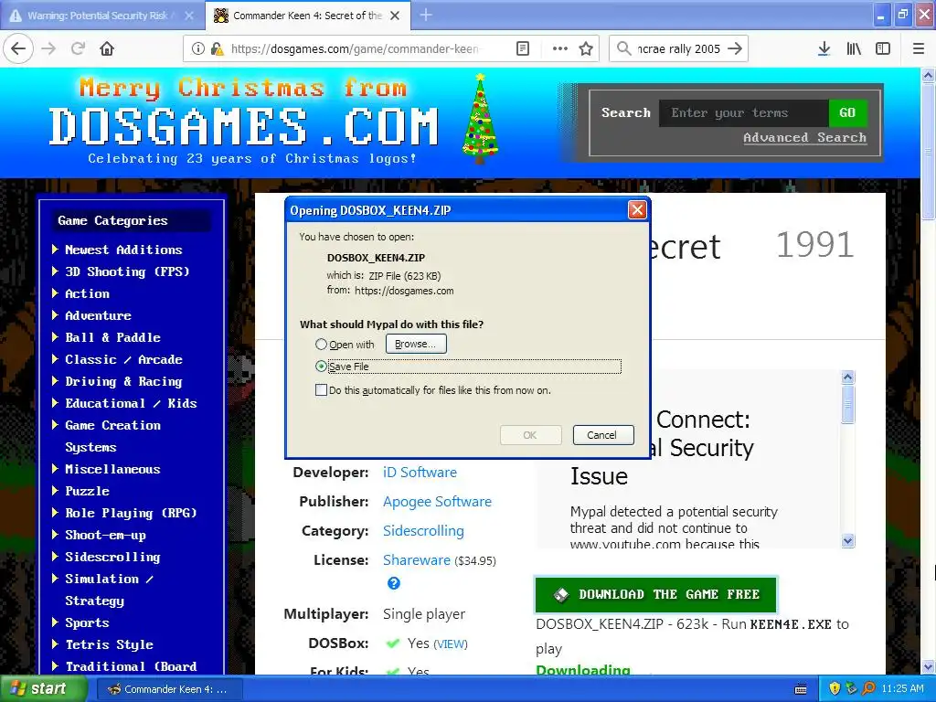The width and height of the screenshot is (936, 702).
Task: Click the padlock warning icon in address bar
Action: click(x=217, y=48)
